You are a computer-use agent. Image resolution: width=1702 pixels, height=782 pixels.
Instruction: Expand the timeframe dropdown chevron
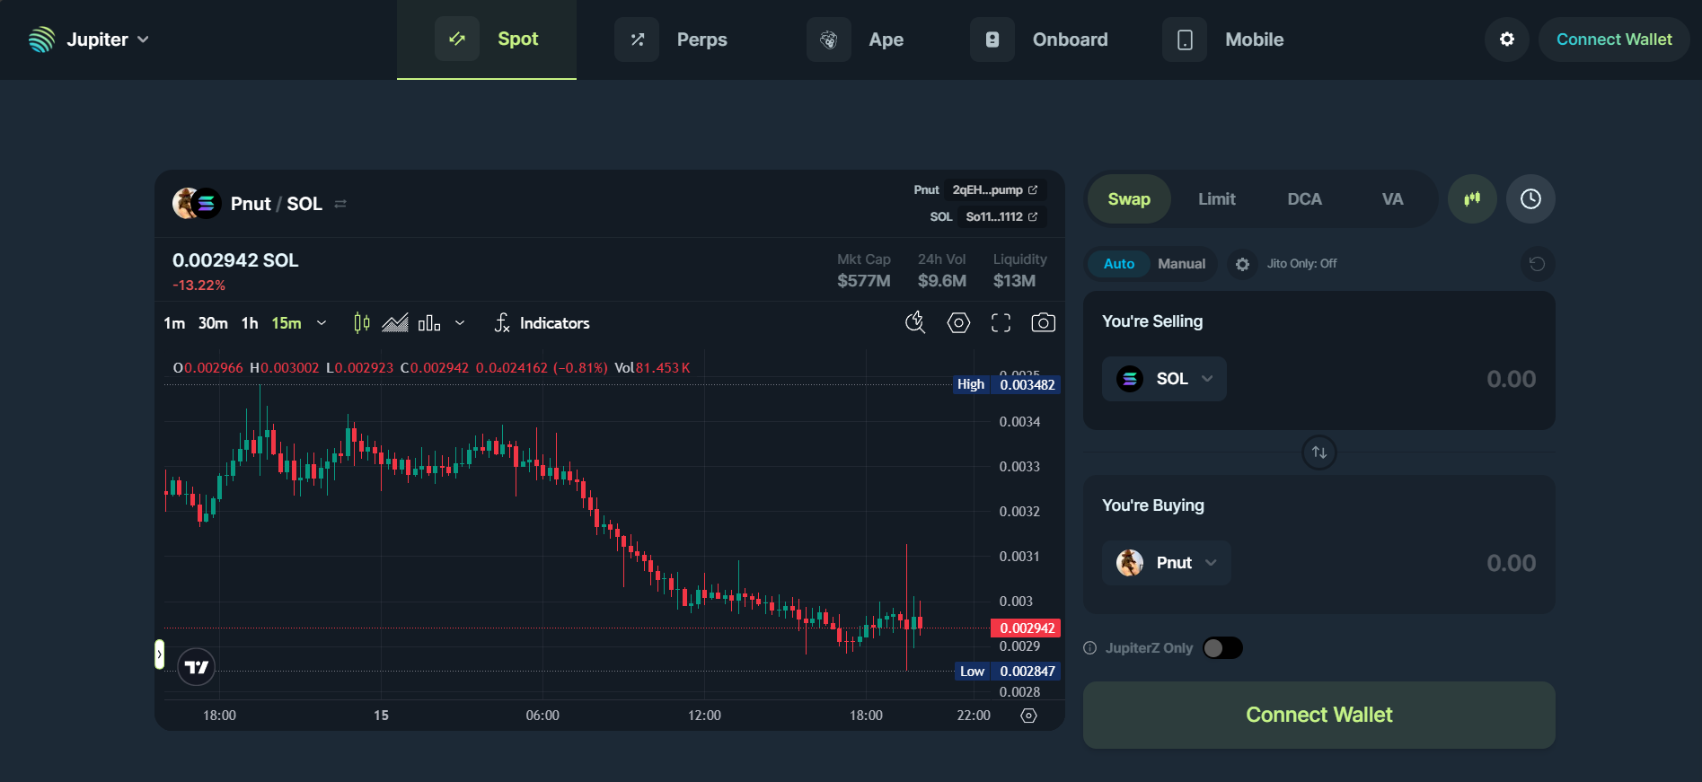322,323
